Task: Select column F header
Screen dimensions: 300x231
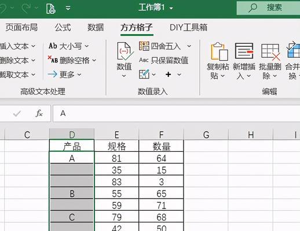Action: coord(161,135)
